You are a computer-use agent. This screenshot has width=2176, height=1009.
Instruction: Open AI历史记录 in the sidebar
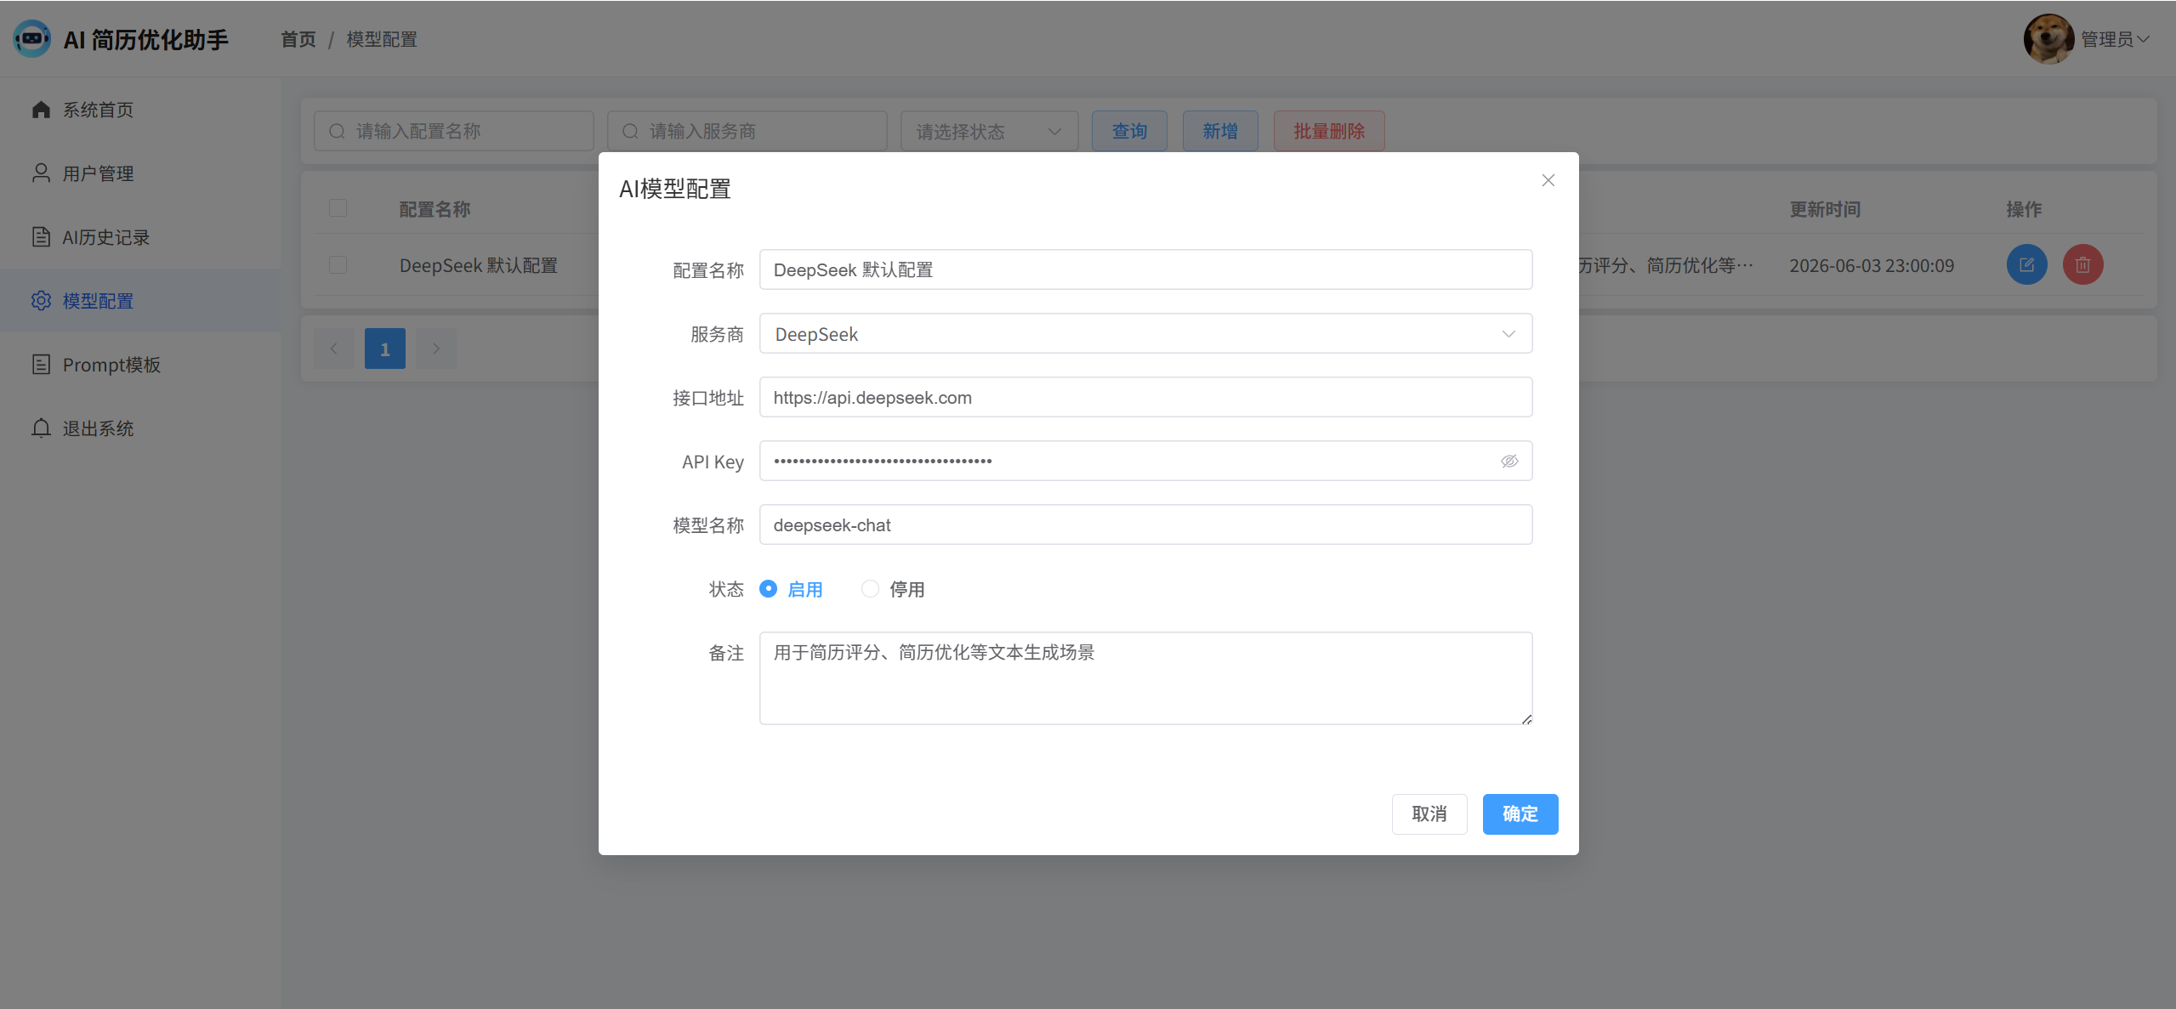pos(140,237)
